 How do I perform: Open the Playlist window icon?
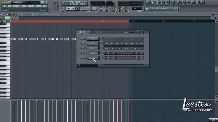147,3
